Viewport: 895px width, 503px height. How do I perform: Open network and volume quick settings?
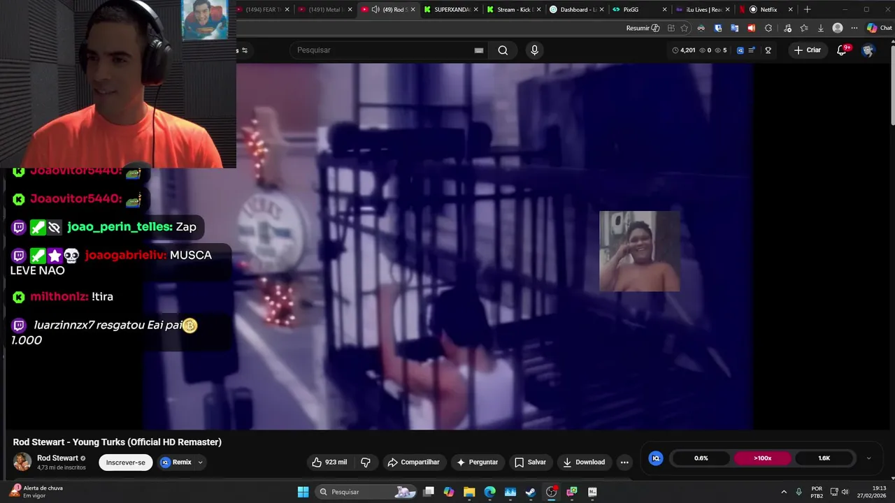click(840, 492)
